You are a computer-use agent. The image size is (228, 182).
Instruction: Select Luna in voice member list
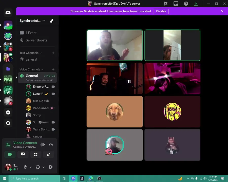point(41,94)
